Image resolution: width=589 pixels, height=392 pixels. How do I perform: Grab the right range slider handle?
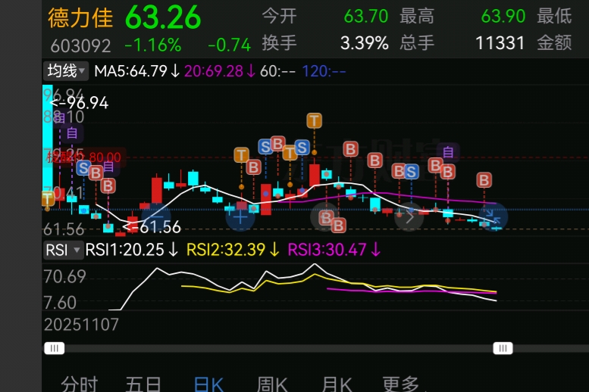click(503, 348)
